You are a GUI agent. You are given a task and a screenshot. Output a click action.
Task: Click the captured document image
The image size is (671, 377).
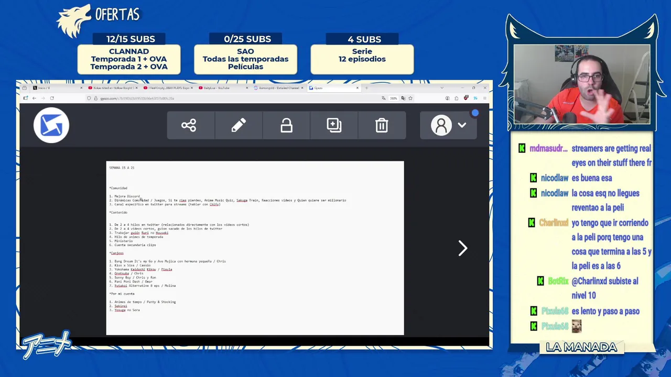pyautogui.click(x=255, y=248)
